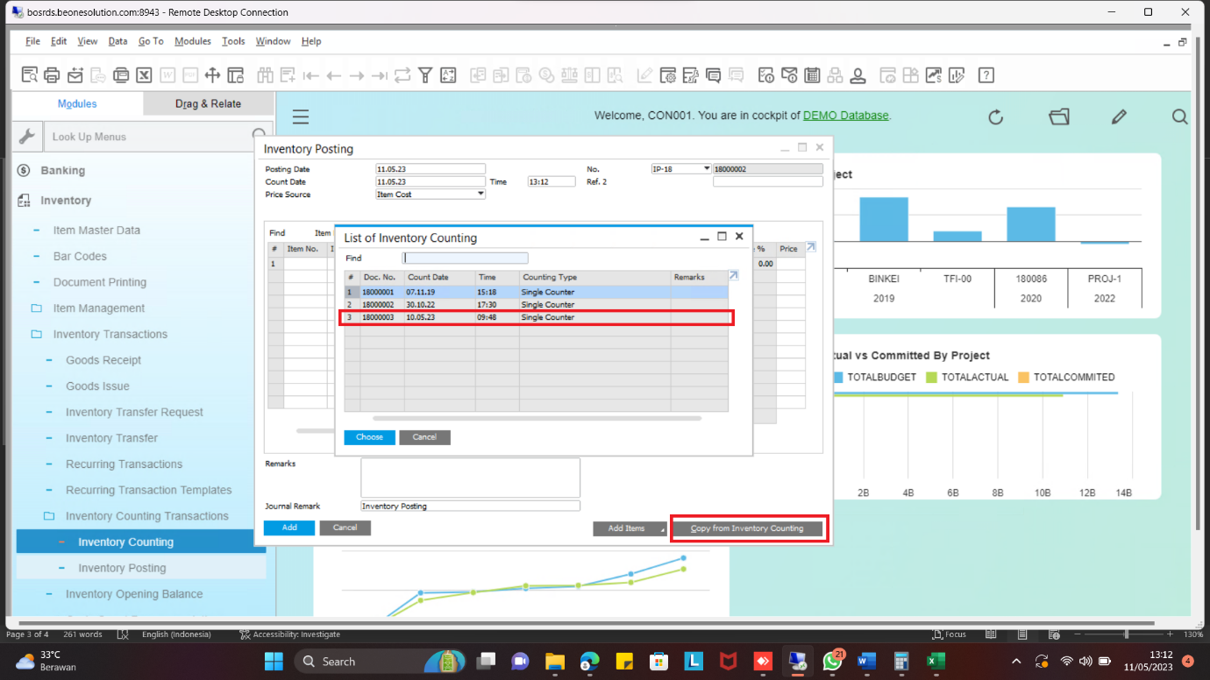Open the layout move cross-arrows toolbar icon

pos(212,75)
